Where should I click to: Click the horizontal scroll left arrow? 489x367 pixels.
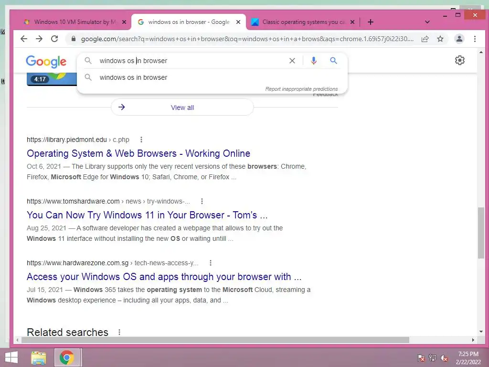18,340
